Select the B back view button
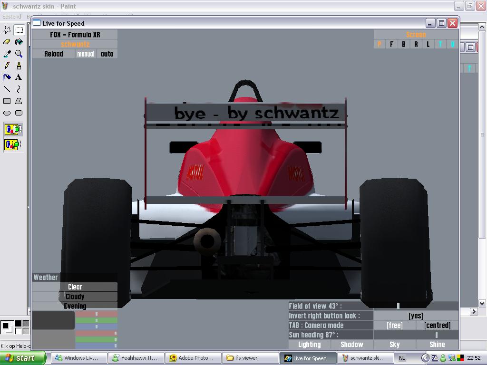 coord(403,44)
